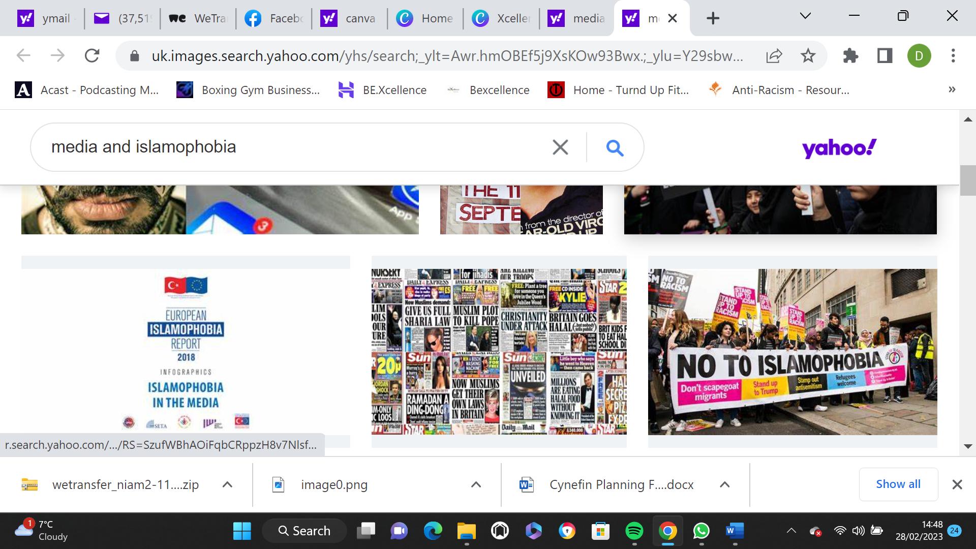The height and width of the screenshot is (549, 976).
Task: Expand options for image0.png download
Action: (x=476, y=484)
